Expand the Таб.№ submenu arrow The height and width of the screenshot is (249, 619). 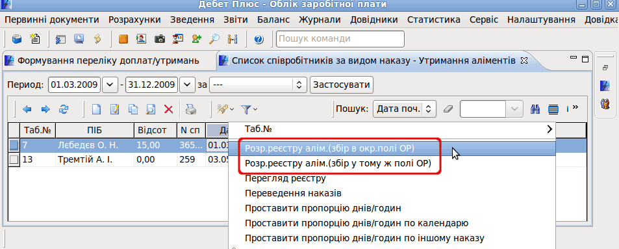(x=549, y=129)
